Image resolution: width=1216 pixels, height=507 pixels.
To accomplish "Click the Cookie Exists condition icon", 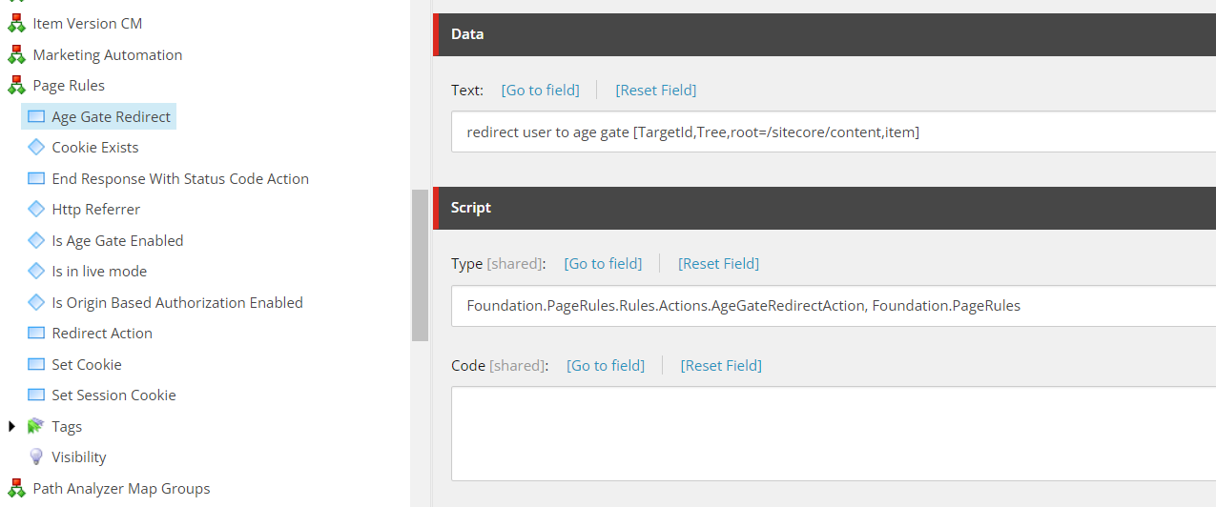I will [36, 147].
